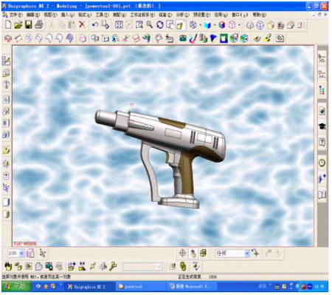Viewport: 332px width, 295px height.
Task: Open history panel with the clock icon
Action: click(322, 163)
